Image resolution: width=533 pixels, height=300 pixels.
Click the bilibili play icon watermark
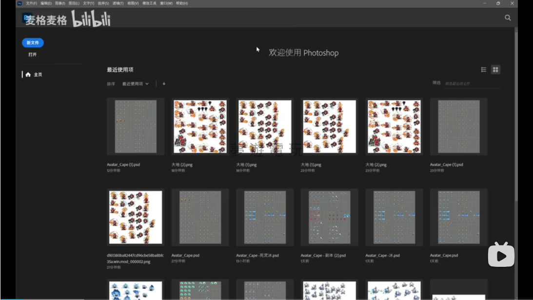click(501, 255)
